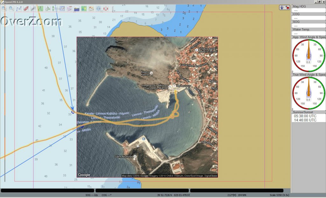Click the Kastro landmark label on the map
Screen dimensions: 326x198
click(x=146, y=72)
